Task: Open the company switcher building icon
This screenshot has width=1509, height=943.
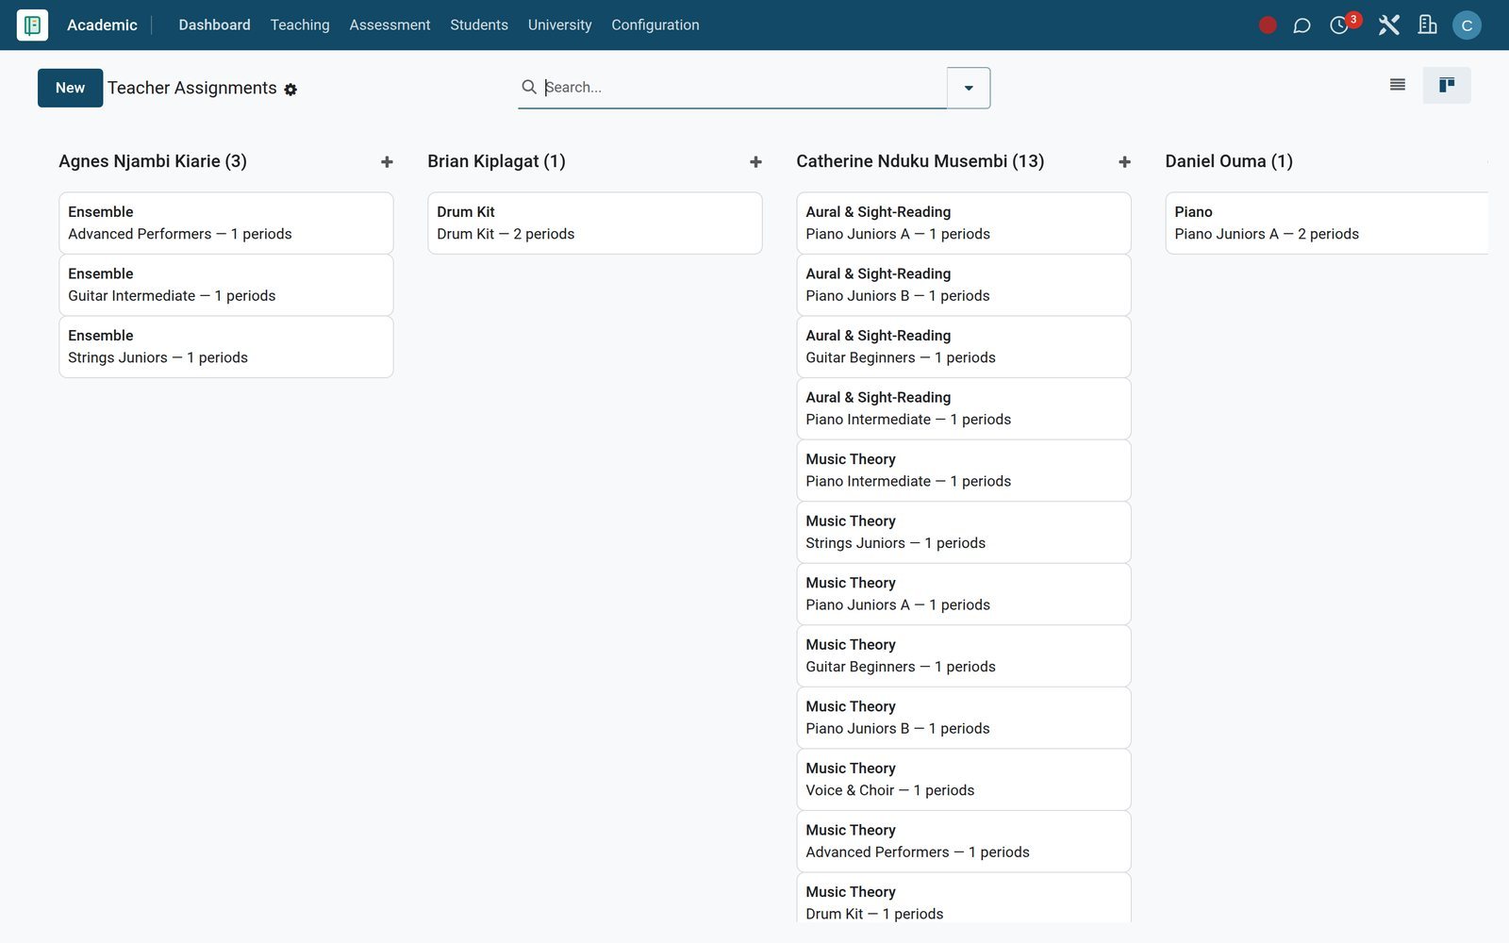Action: (x=1427, y=25)
